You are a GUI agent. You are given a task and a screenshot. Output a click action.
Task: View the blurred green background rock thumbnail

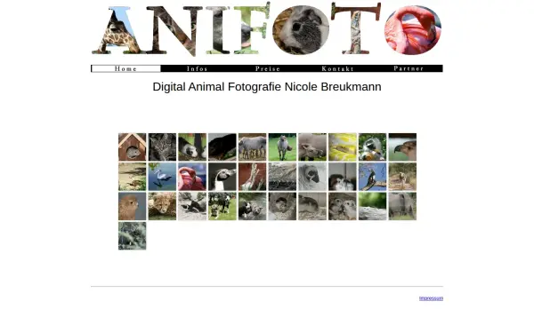(x=372, y=206)
